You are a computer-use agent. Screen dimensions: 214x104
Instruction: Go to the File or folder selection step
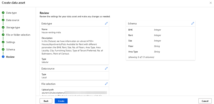click(18, 35)
